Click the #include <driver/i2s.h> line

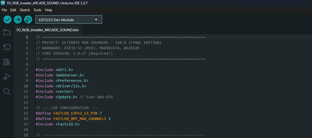tap(61, 86)
